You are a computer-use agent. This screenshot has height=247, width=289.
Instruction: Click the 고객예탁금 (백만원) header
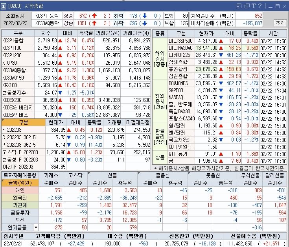[60, 236]
